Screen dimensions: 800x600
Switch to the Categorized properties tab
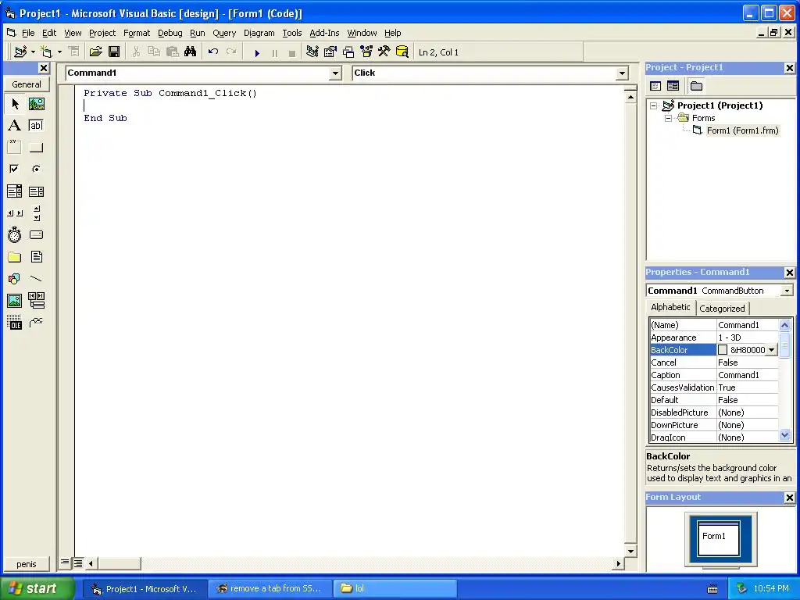coord(721,308)
